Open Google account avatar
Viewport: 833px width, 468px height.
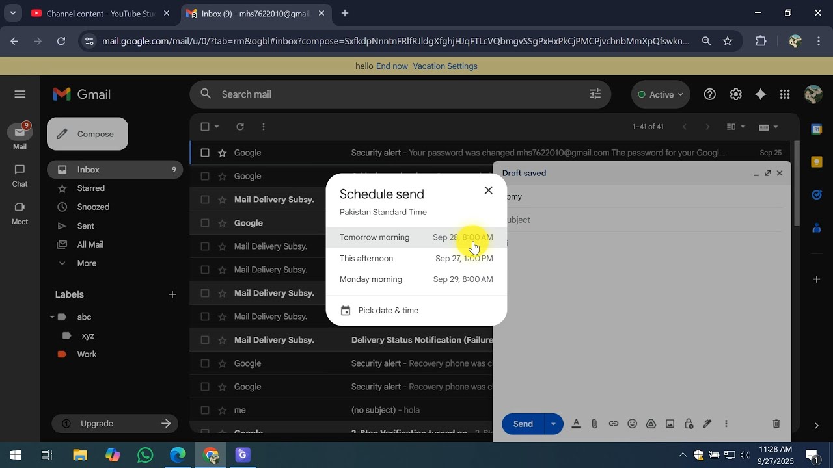click(x=813, y=94)
